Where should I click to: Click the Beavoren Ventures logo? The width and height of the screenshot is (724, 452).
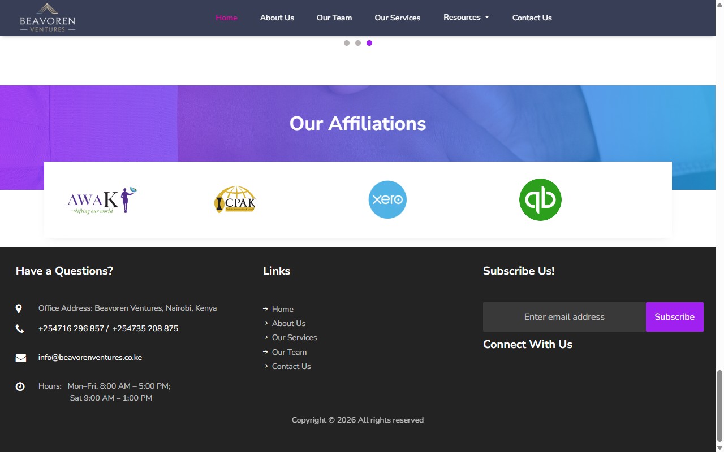click(48, 18)
